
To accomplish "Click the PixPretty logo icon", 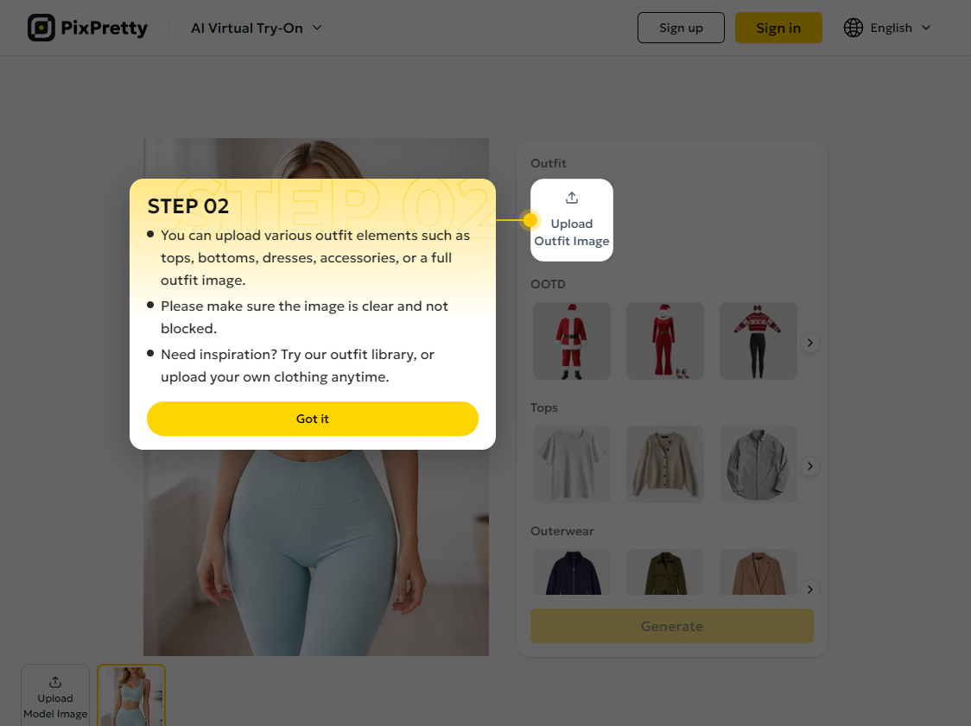I will 41,28.
